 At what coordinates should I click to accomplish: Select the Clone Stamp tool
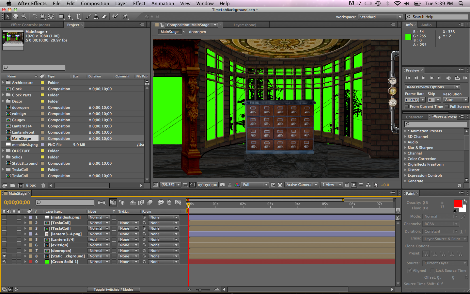click(96, 16)
